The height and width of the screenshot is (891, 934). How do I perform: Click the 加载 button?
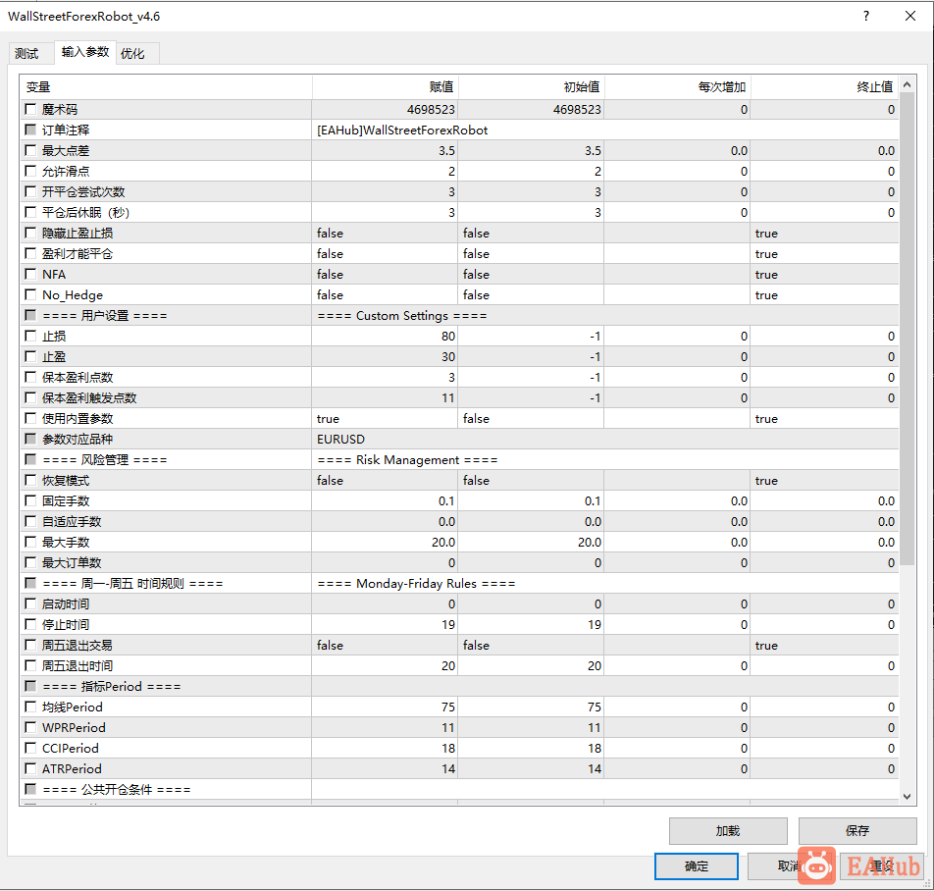[728, 831]
